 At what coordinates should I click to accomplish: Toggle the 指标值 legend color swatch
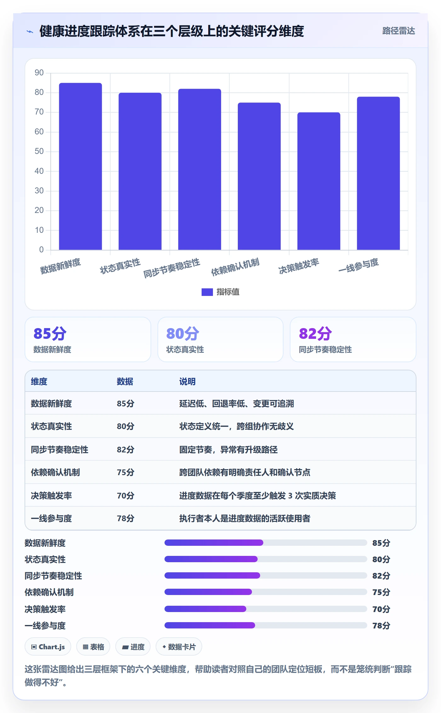207,292
